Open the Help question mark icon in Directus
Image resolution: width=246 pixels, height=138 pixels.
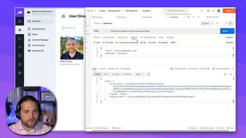20,56
